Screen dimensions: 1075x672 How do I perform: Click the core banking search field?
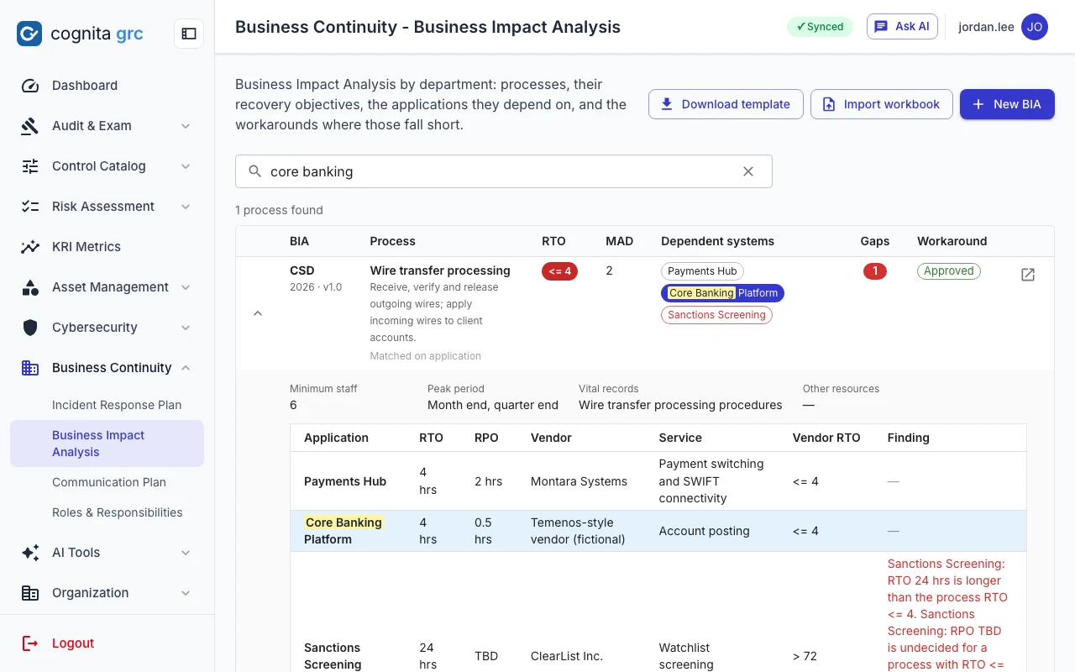(504, 171)
